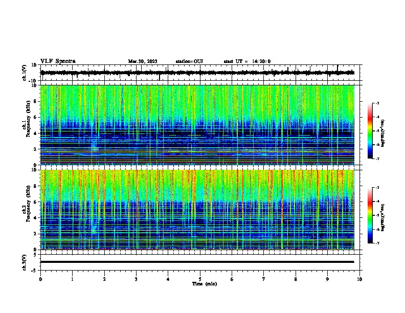Click the ch.1 spectrogram color scale bar
This screenshot has height=313, width=405.
[370, 131]
